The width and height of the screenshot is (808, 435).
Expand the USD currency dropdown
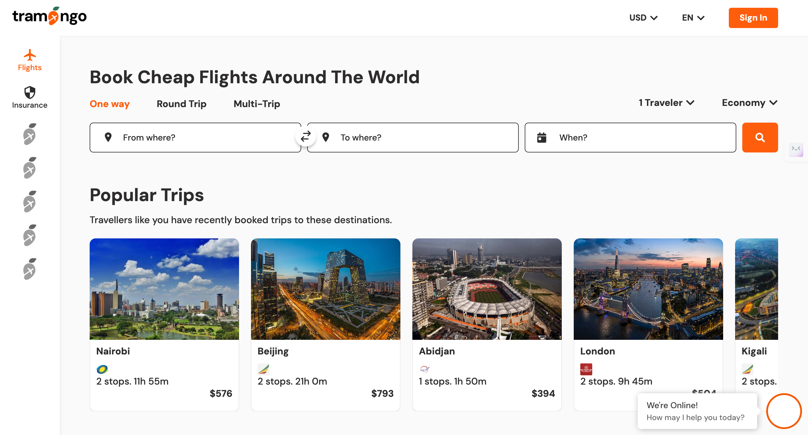click(x=643, y=18)
